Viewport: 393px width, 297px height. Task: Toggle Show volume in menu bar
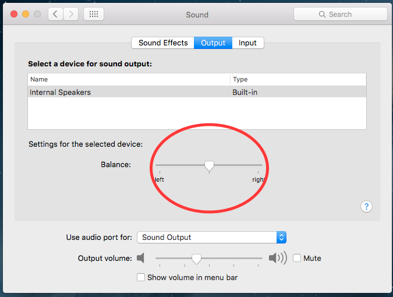point(140,277)
